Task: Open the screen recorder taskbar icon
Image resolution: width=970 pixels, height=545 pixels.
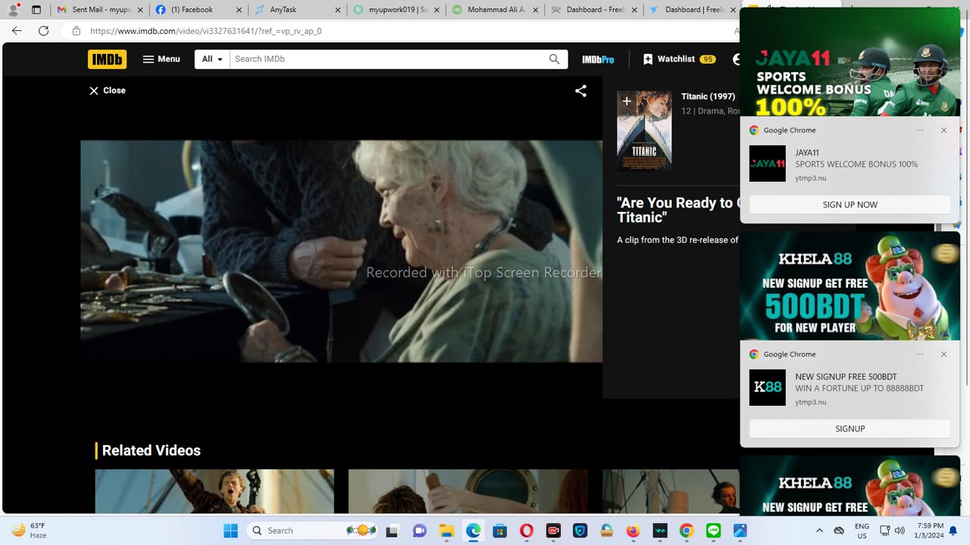Action: coord(553,531)
